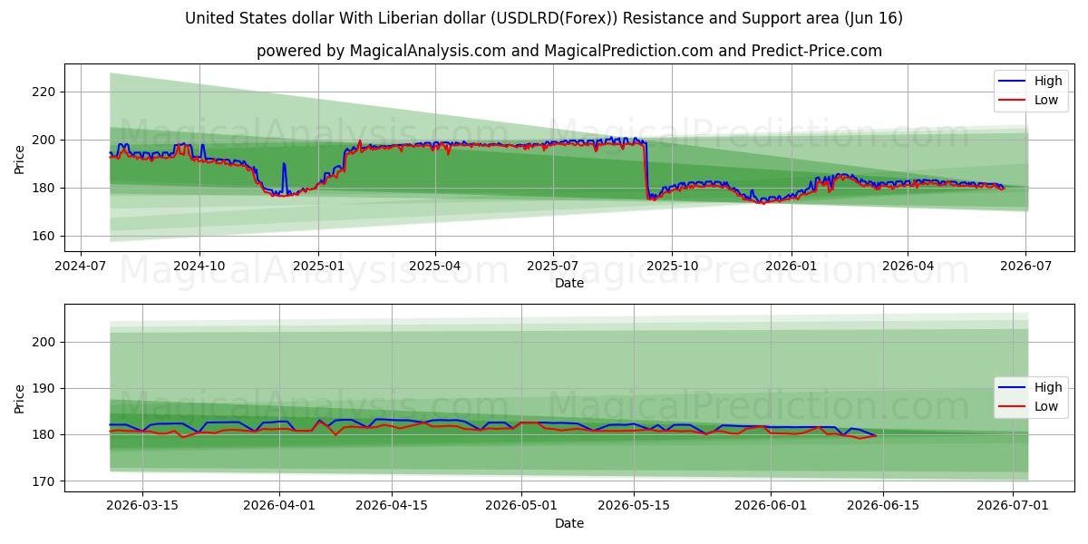
Task: Click the 2026-05-15 date tick label
Action: click(634, 507)
